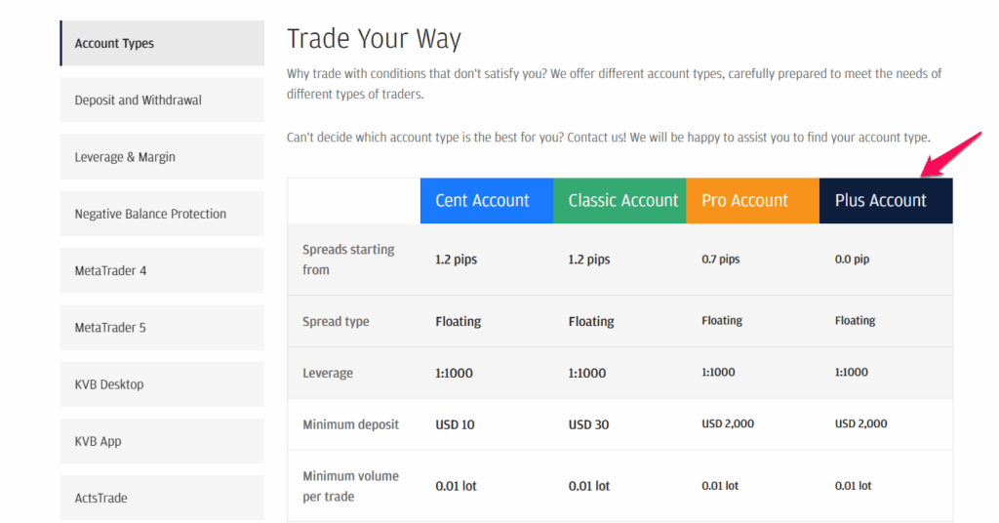This screenshot has width=999, height=523.
Task: Click Plus Account 'USD 2,000' minimum deposit
Action: coord(860,423)
